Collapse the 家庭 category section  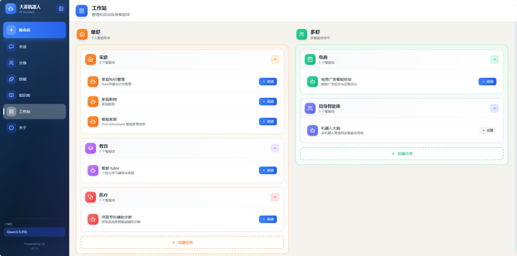coord(274,59)
